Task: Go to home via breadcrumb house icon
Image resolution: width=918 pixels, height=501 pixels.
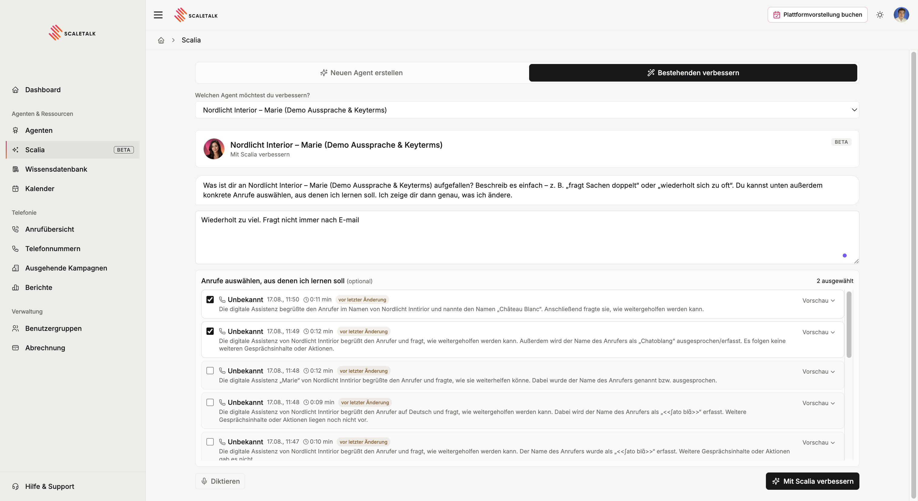Action: (x=161, y=40)
